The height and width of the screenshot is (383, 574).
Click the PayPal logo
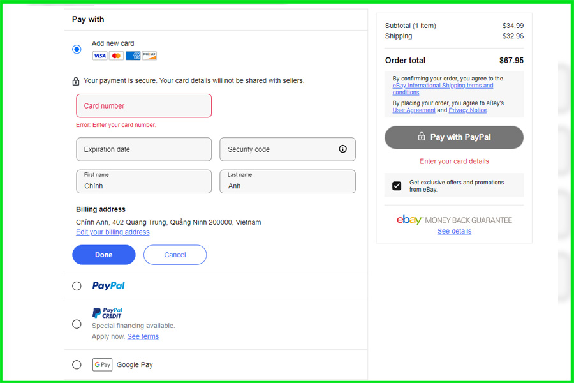(108, 286)
